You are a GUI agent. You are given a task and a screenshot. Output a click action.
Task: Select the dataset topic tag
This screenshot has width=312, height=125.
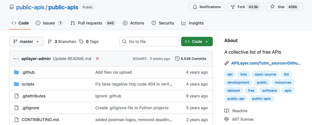coord(234,91)
